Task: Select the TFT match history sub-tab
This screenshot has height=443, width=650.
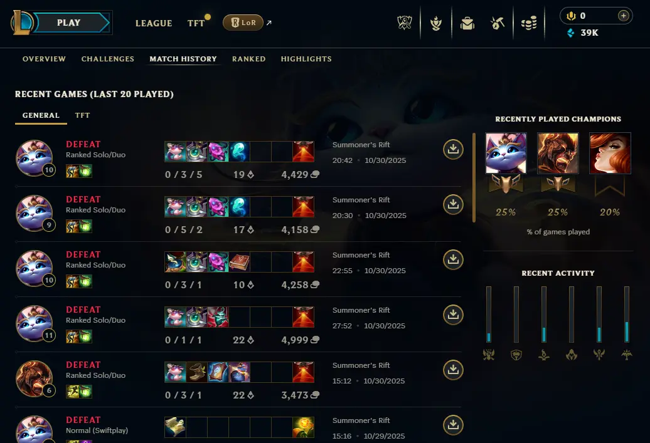Action: [x=82, y=115]
